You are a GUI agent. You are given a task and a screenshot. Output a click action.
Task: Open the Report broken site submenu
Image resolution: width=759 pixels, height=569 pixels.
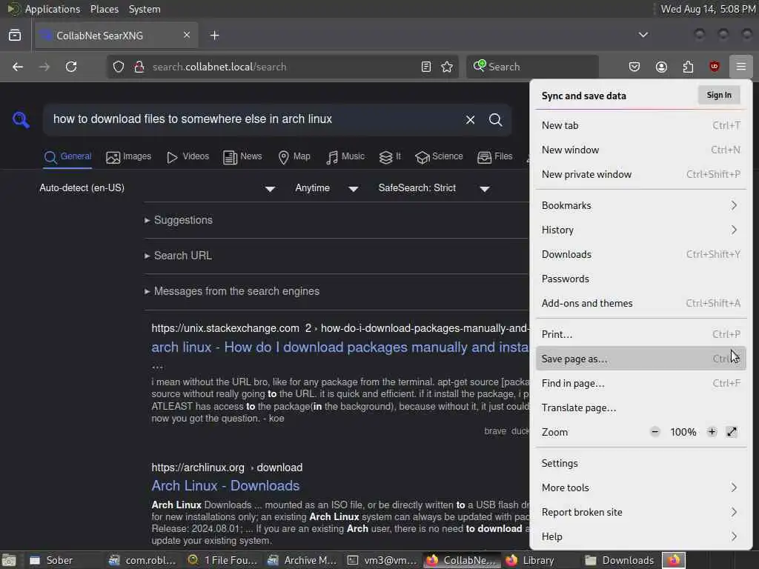pos(640,512)
